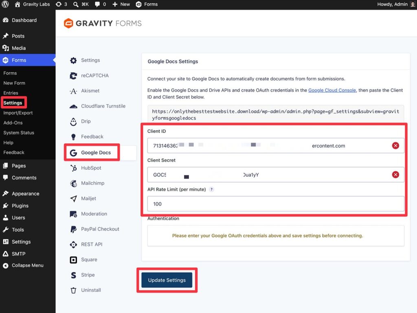The image size is (417, 313).
Task: Click the plus New icon in admin bar
Action: [115, 4]
